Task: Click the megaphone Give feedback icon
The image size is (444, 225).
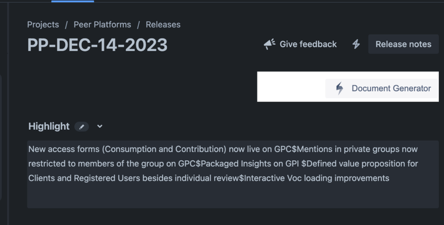Action: coord(269,44)
